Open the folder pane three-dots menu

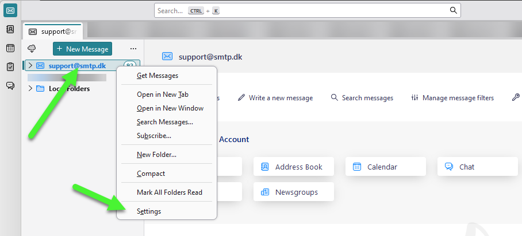(x=133, y=49)
